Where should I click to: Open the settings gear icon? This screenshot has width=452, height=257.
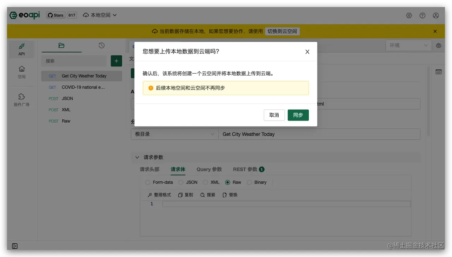[x=409, y=16]
